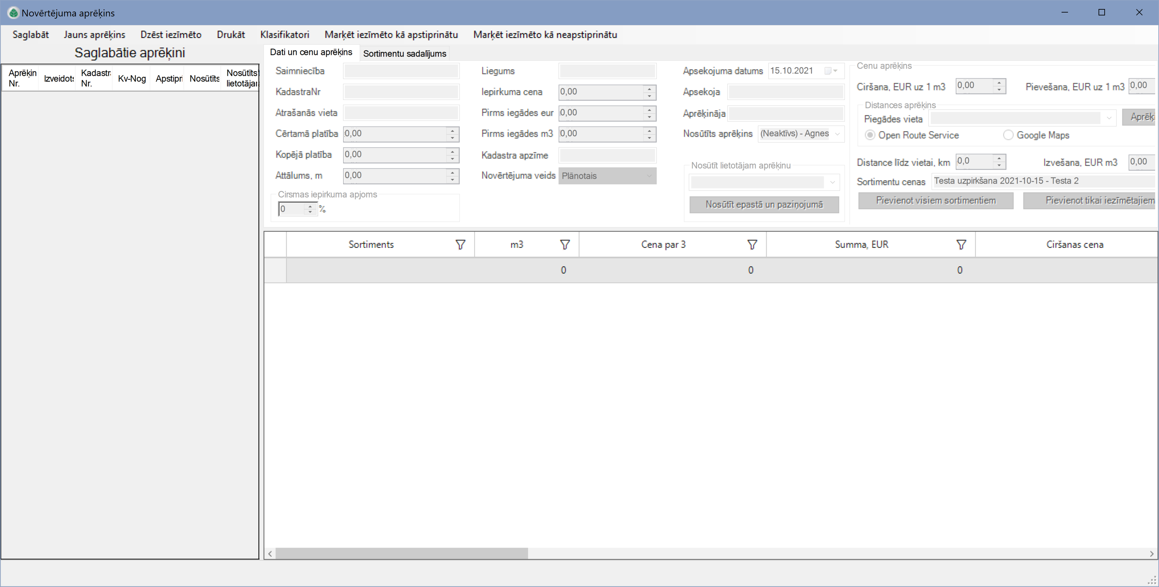1159x587 pixels.
Task: Click scroll right arrow on sortiment grid
Action: [x=1151, y=554]
